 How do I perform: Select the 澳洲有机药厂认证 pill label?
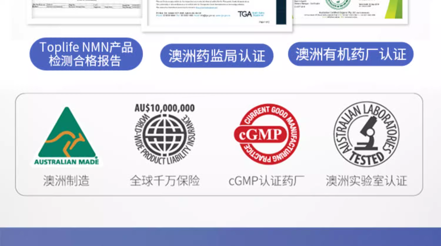pos(351,54)
